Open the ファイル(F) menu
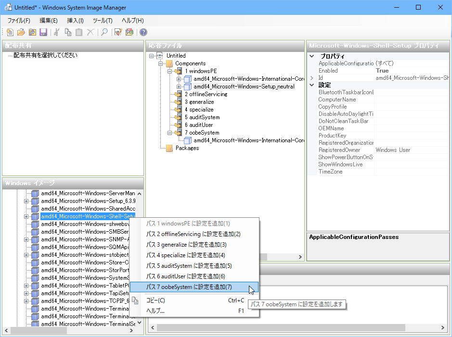452x337 pixels. click(19, 21)
